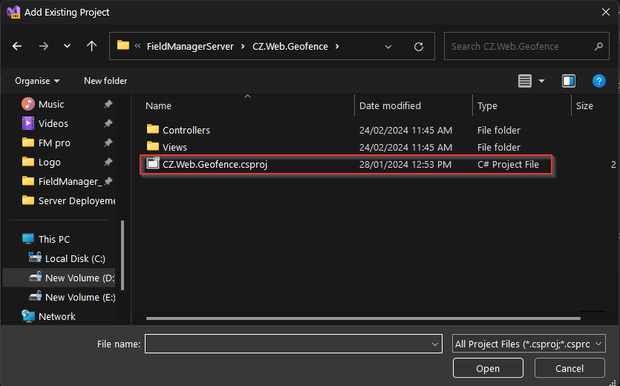Viewport: 620px width, 386px height.
Task: Select Local Disk (C:) drive
Action: pyautogui.click(x=75, y=259)
